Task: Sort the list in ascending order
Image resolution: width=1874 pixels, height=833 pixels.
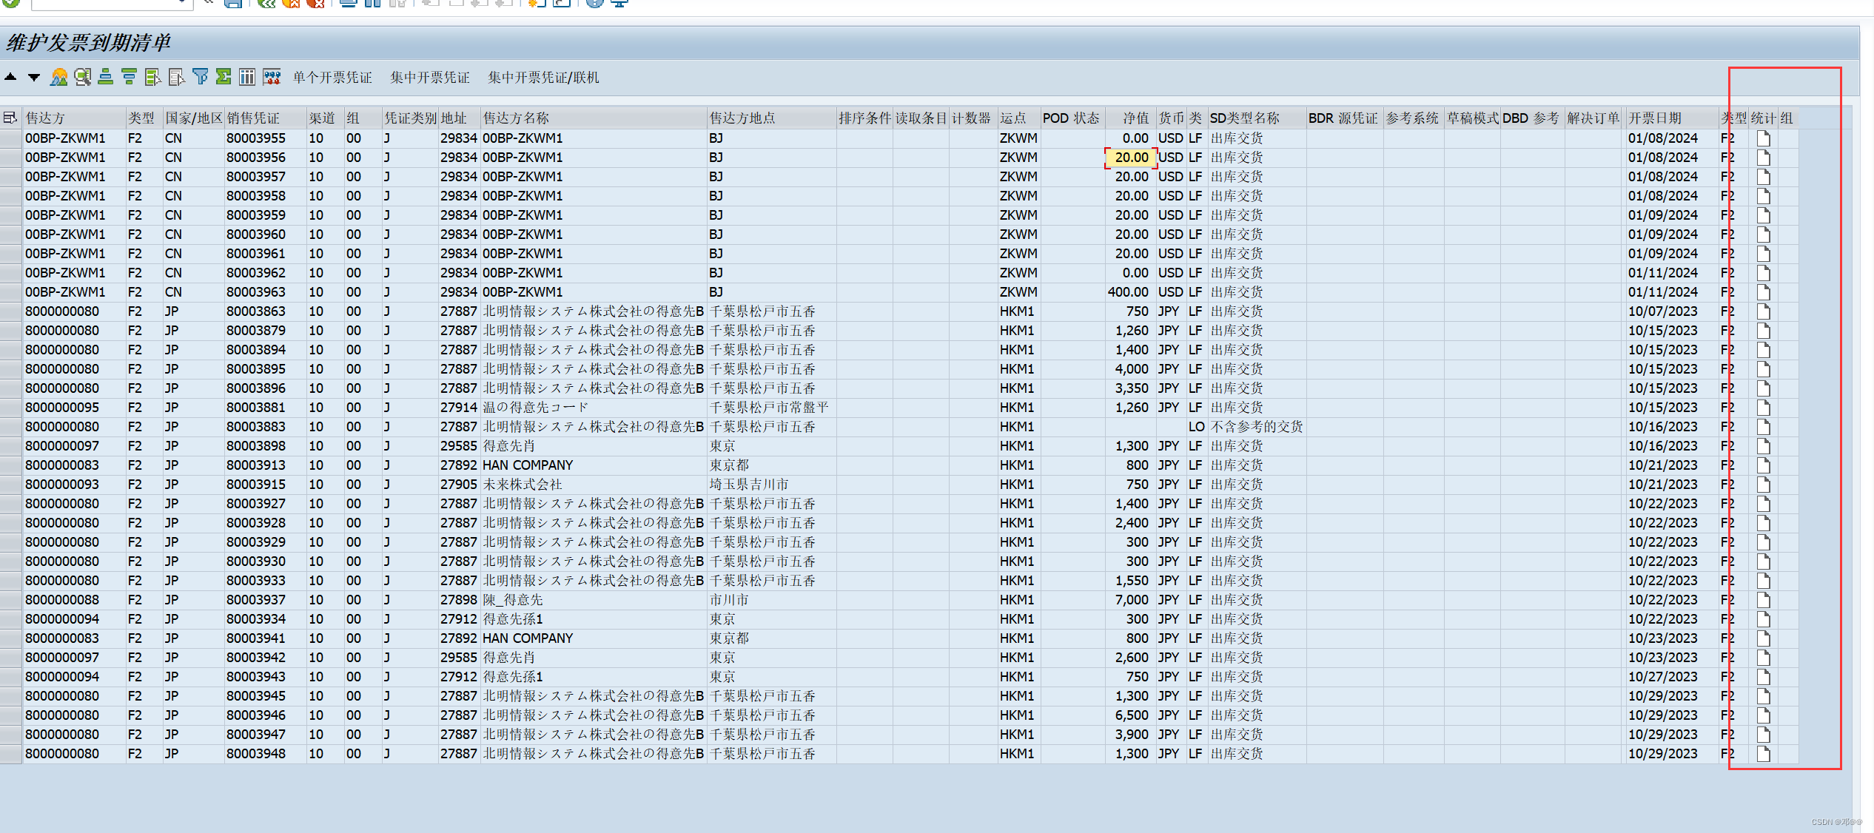Action: [106, 77]
